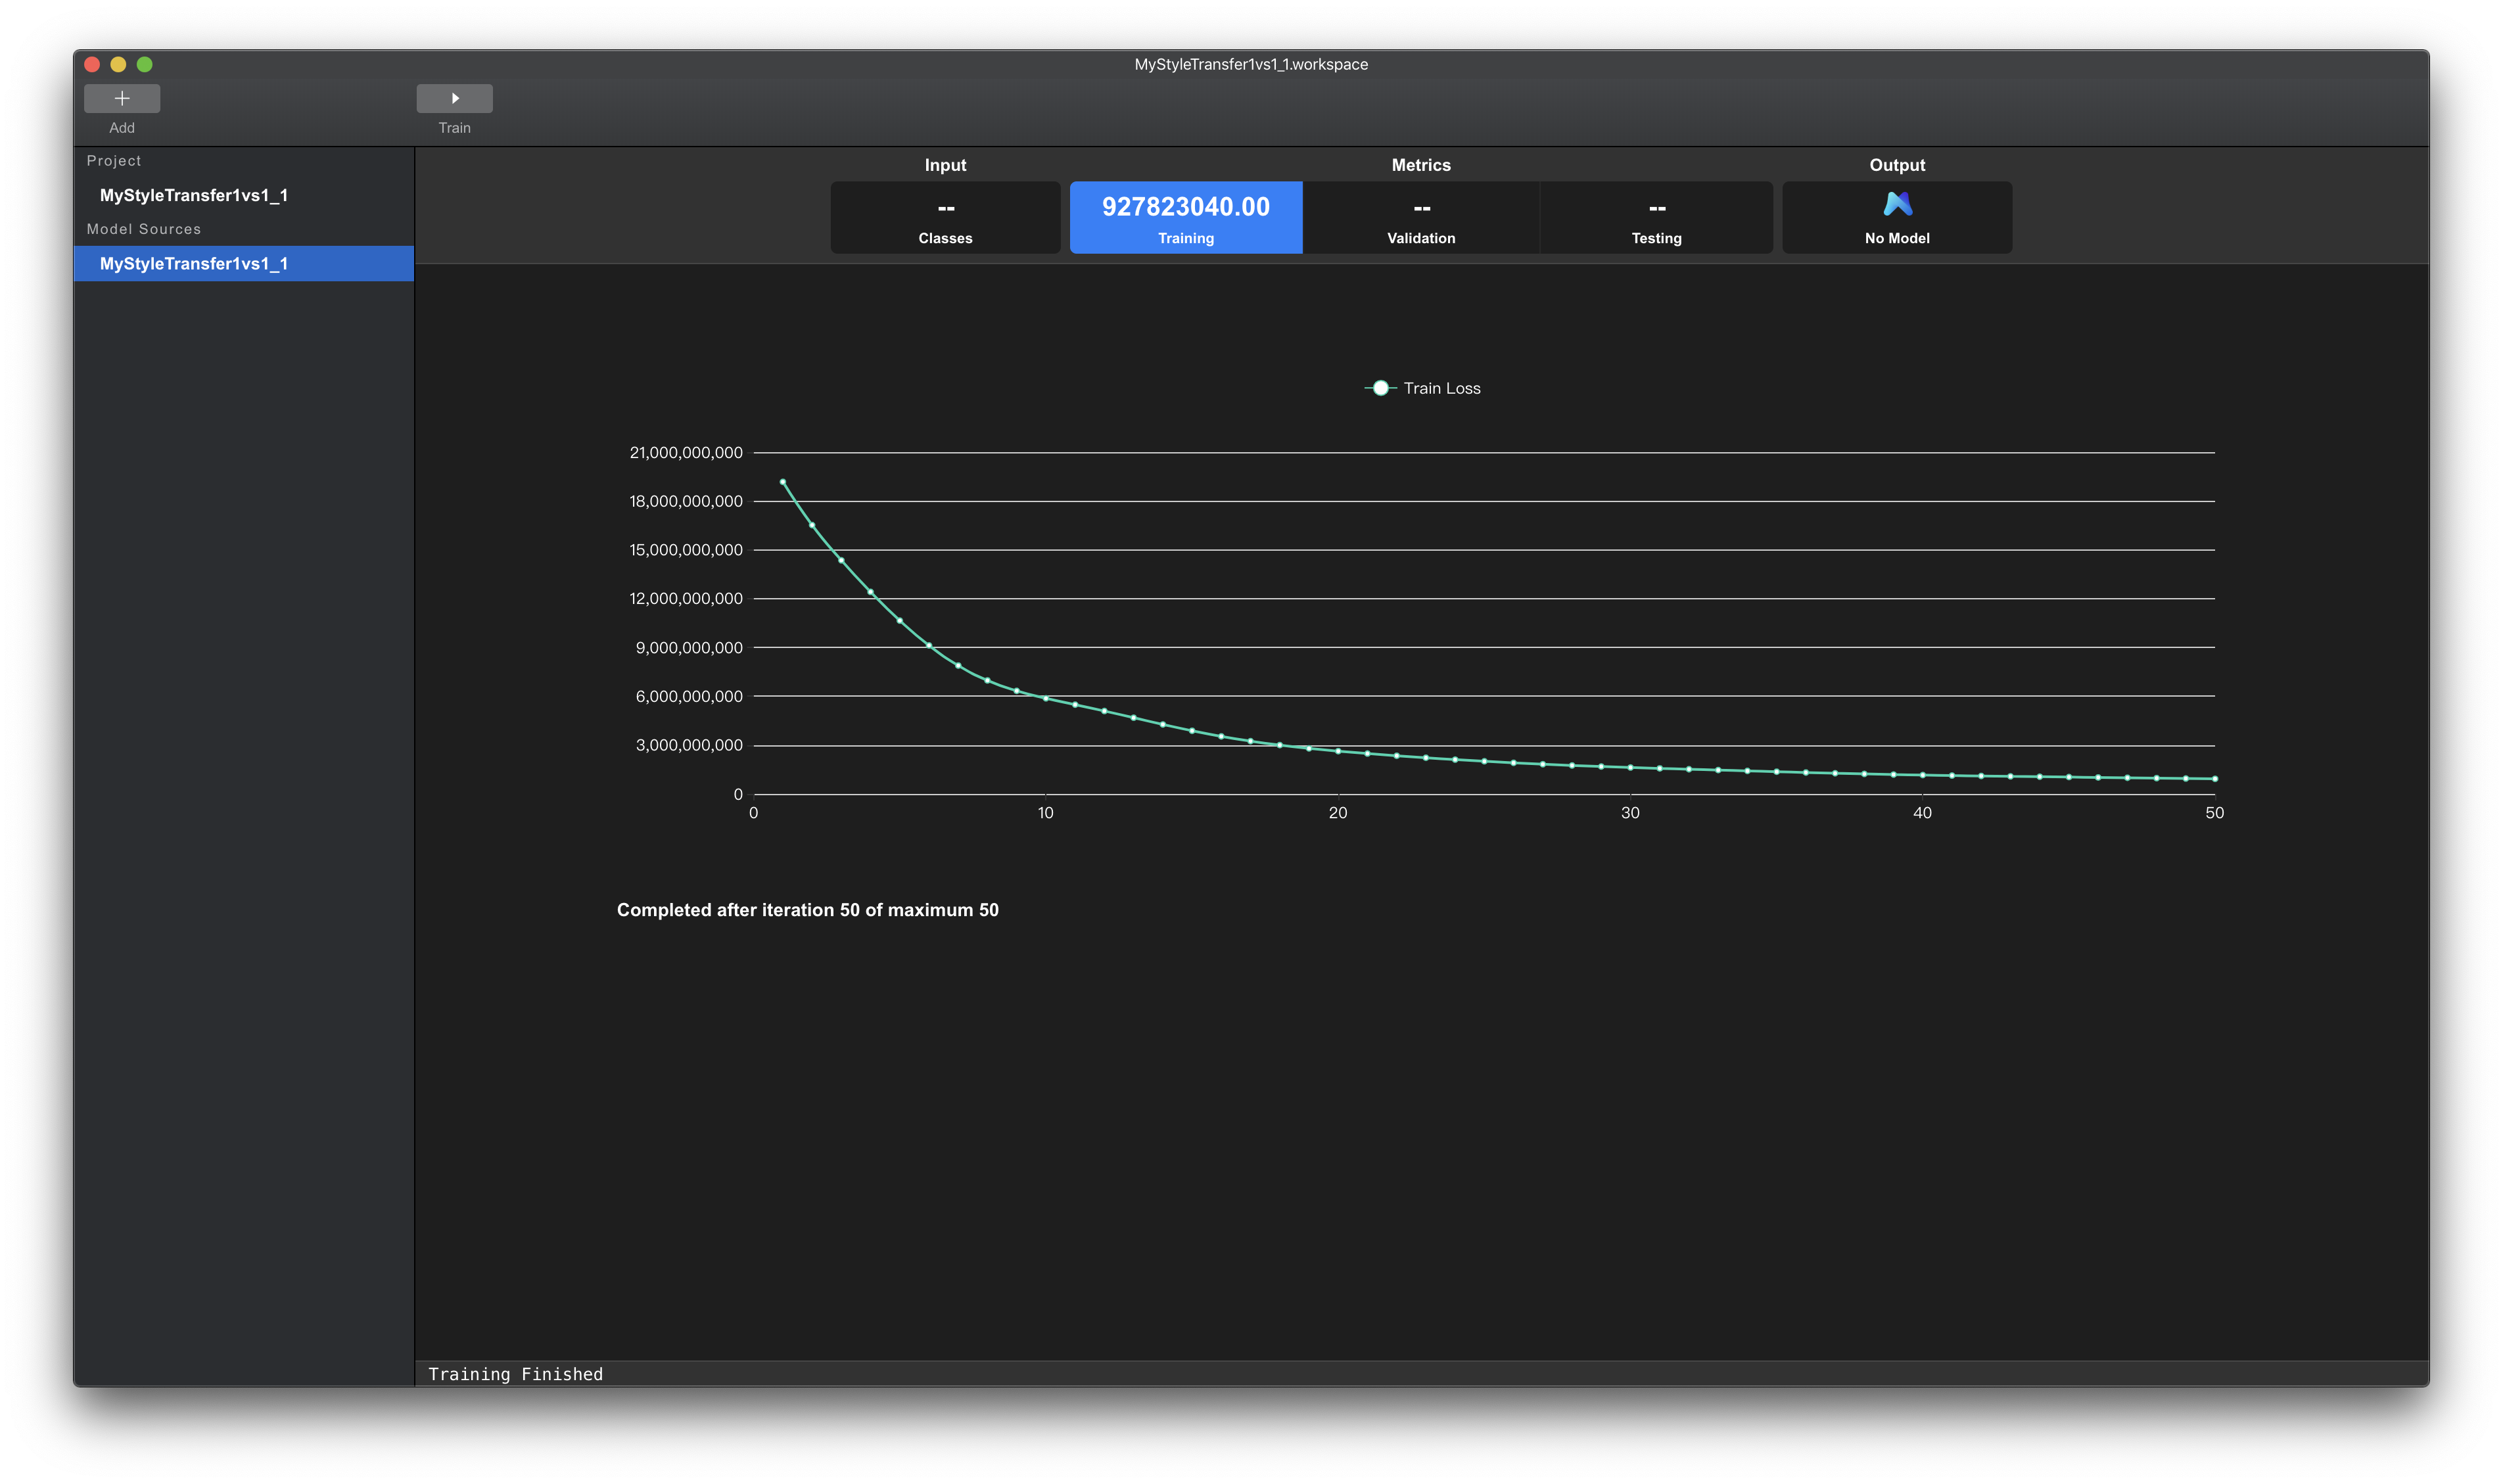
Task: Click the Create ML model output icon
Action: [x=1897, y=204]
